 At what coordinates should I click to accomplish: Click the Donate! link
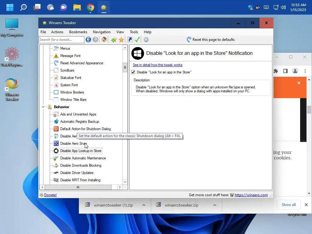click(50, 195)
